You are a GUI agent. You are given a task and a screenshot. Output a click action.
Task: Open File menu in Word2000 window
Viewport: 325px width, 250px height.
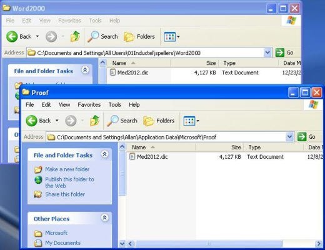click(10, 21)
